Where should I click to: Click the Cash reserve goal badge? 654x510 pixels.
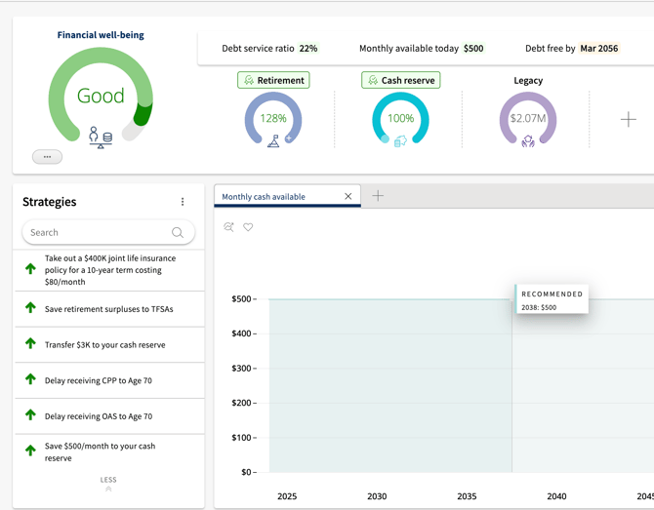pyautogui.click(x=401, y=80)
